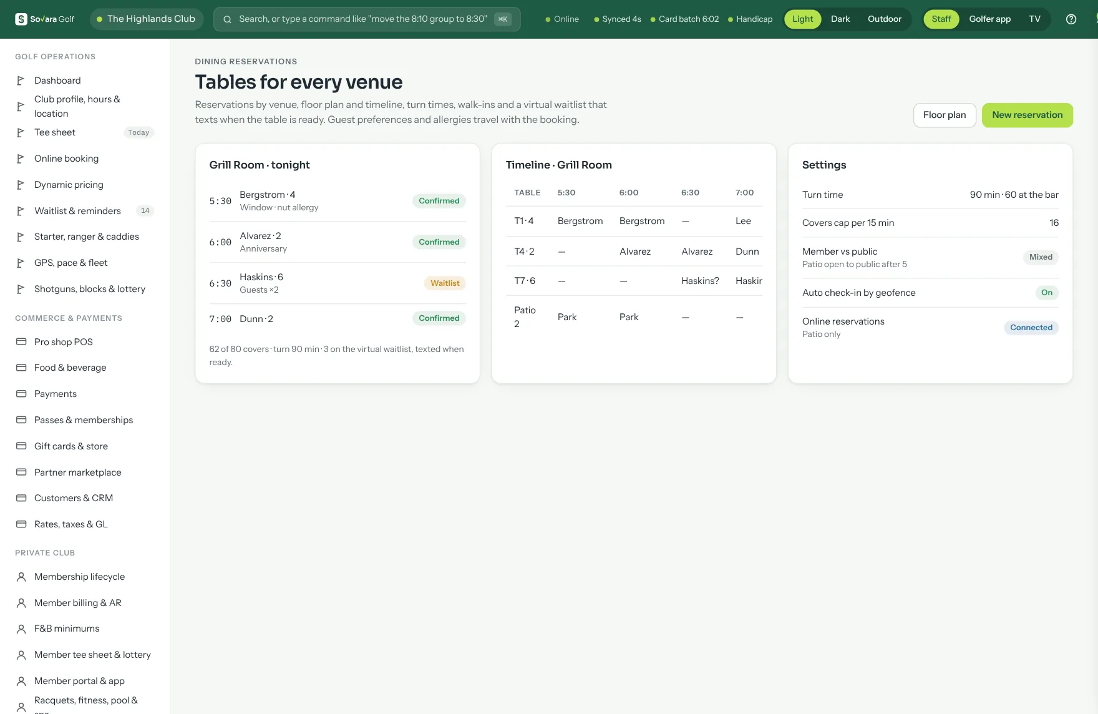This screenshot has height=714, width=1098.
Task: Switch theme to Dark
Action: click(840, 19)
